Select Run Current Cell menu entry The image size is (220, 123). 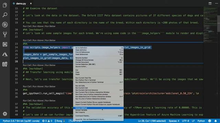(x=98, y=88)
